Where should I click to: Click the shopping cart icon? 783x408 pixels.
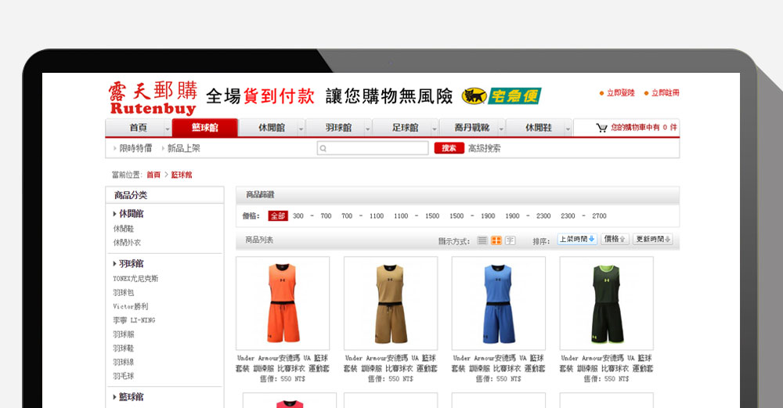tap(601, 128)
